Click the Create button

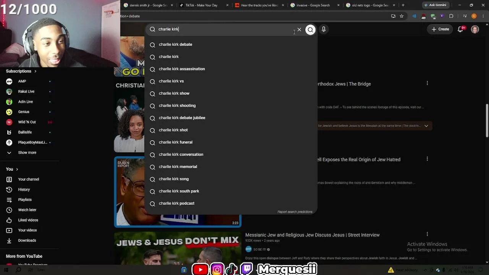point(440,29)
